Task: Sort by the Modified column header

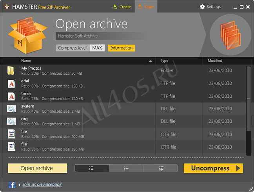Action: click(x=215, y=61)
